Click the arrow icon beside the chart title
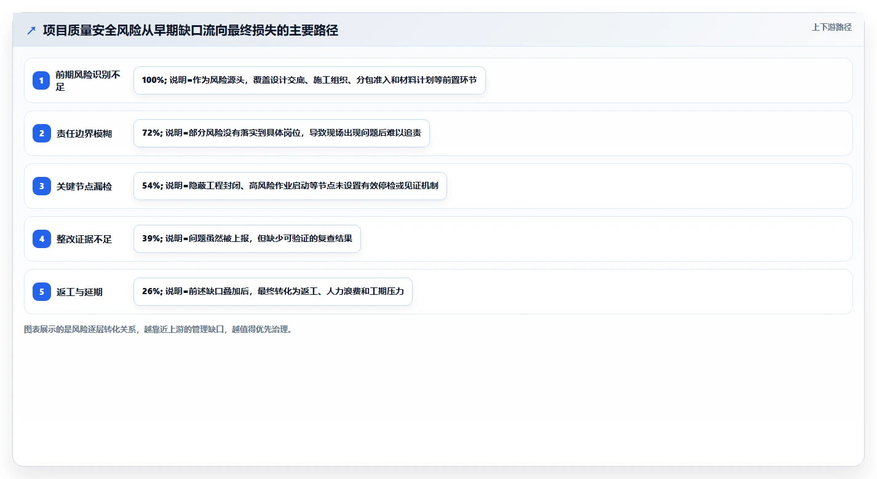The height and width of the screenshot is (479, 877). tap(31, 30)
